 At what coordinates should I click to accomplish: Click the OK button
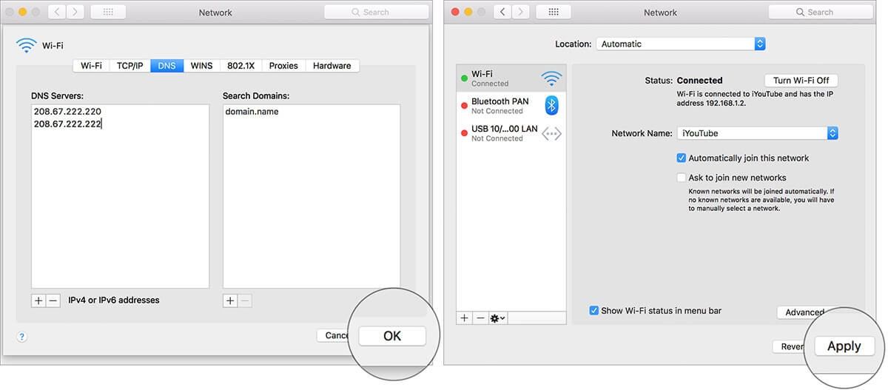392,336
